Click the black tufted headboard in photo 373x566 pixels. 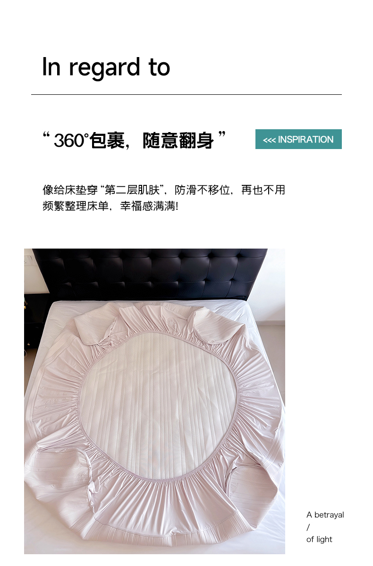point(149,274)
